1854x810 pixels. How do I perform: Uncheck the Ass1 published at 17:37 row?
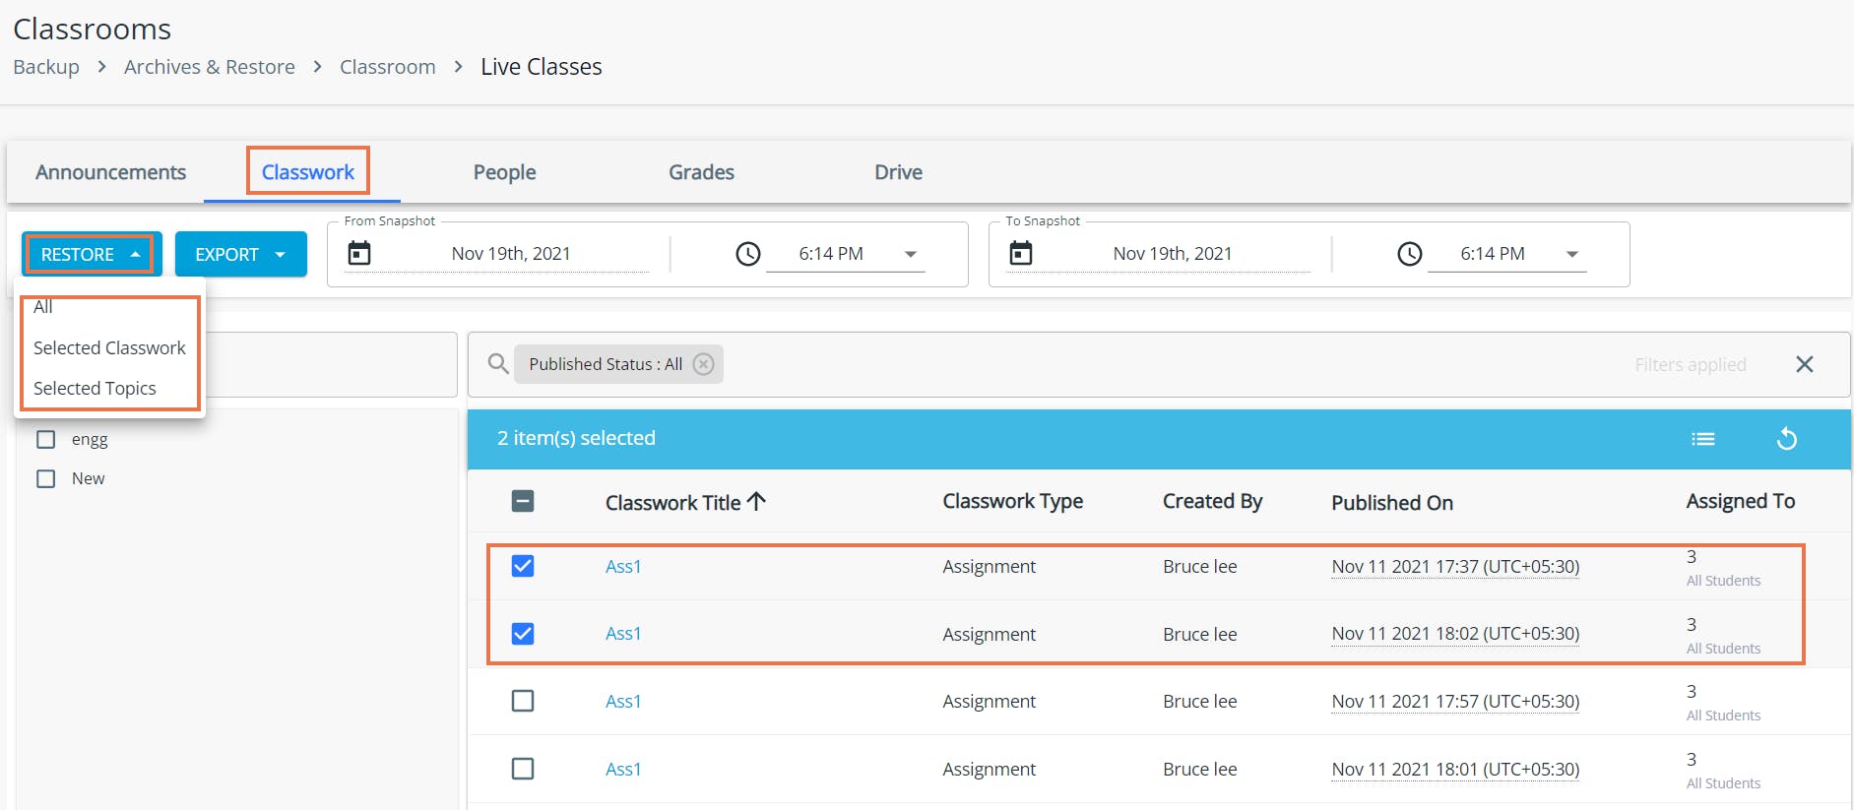(523, 566)
